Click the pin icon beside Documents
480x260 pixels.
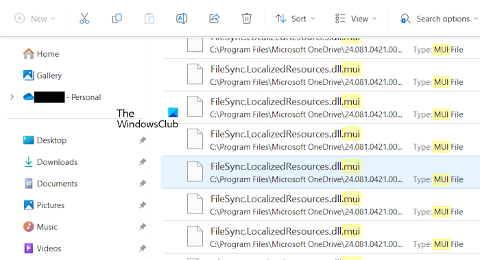coord(143,183)
